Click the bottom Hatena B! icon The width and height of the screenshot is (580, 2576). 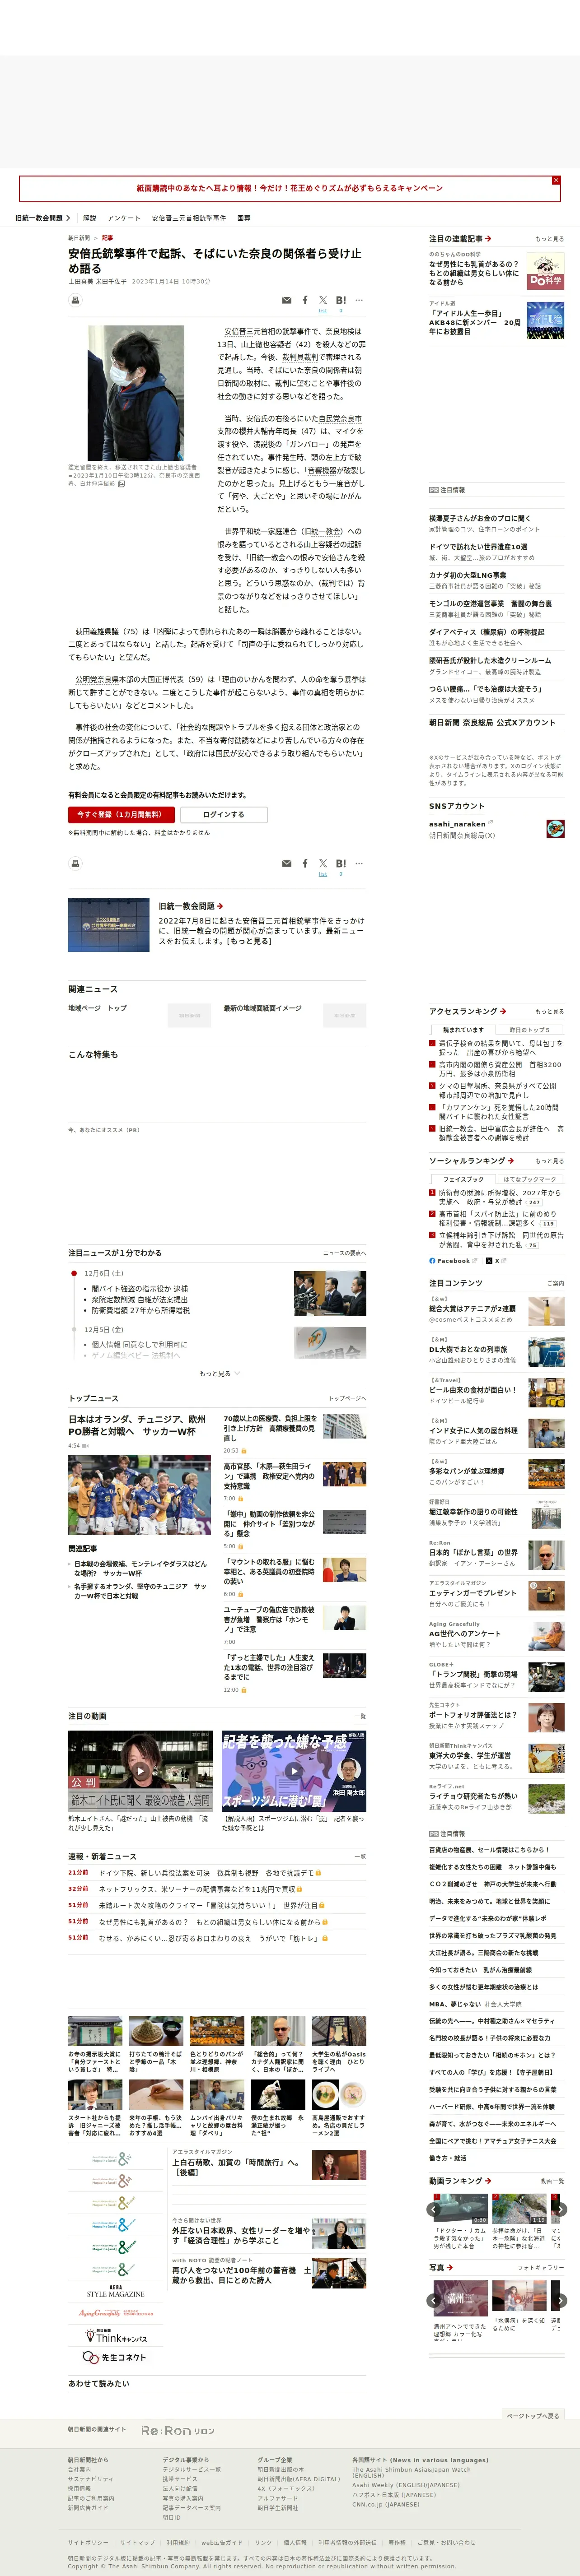(341, 863)
